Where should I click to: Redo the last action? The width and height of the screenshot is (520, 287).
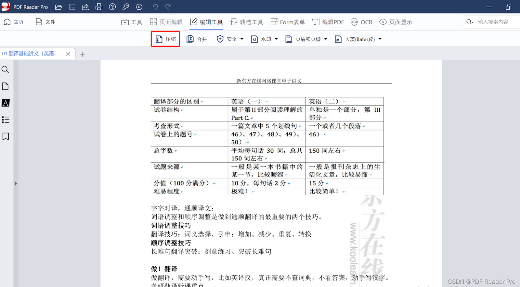168,7
